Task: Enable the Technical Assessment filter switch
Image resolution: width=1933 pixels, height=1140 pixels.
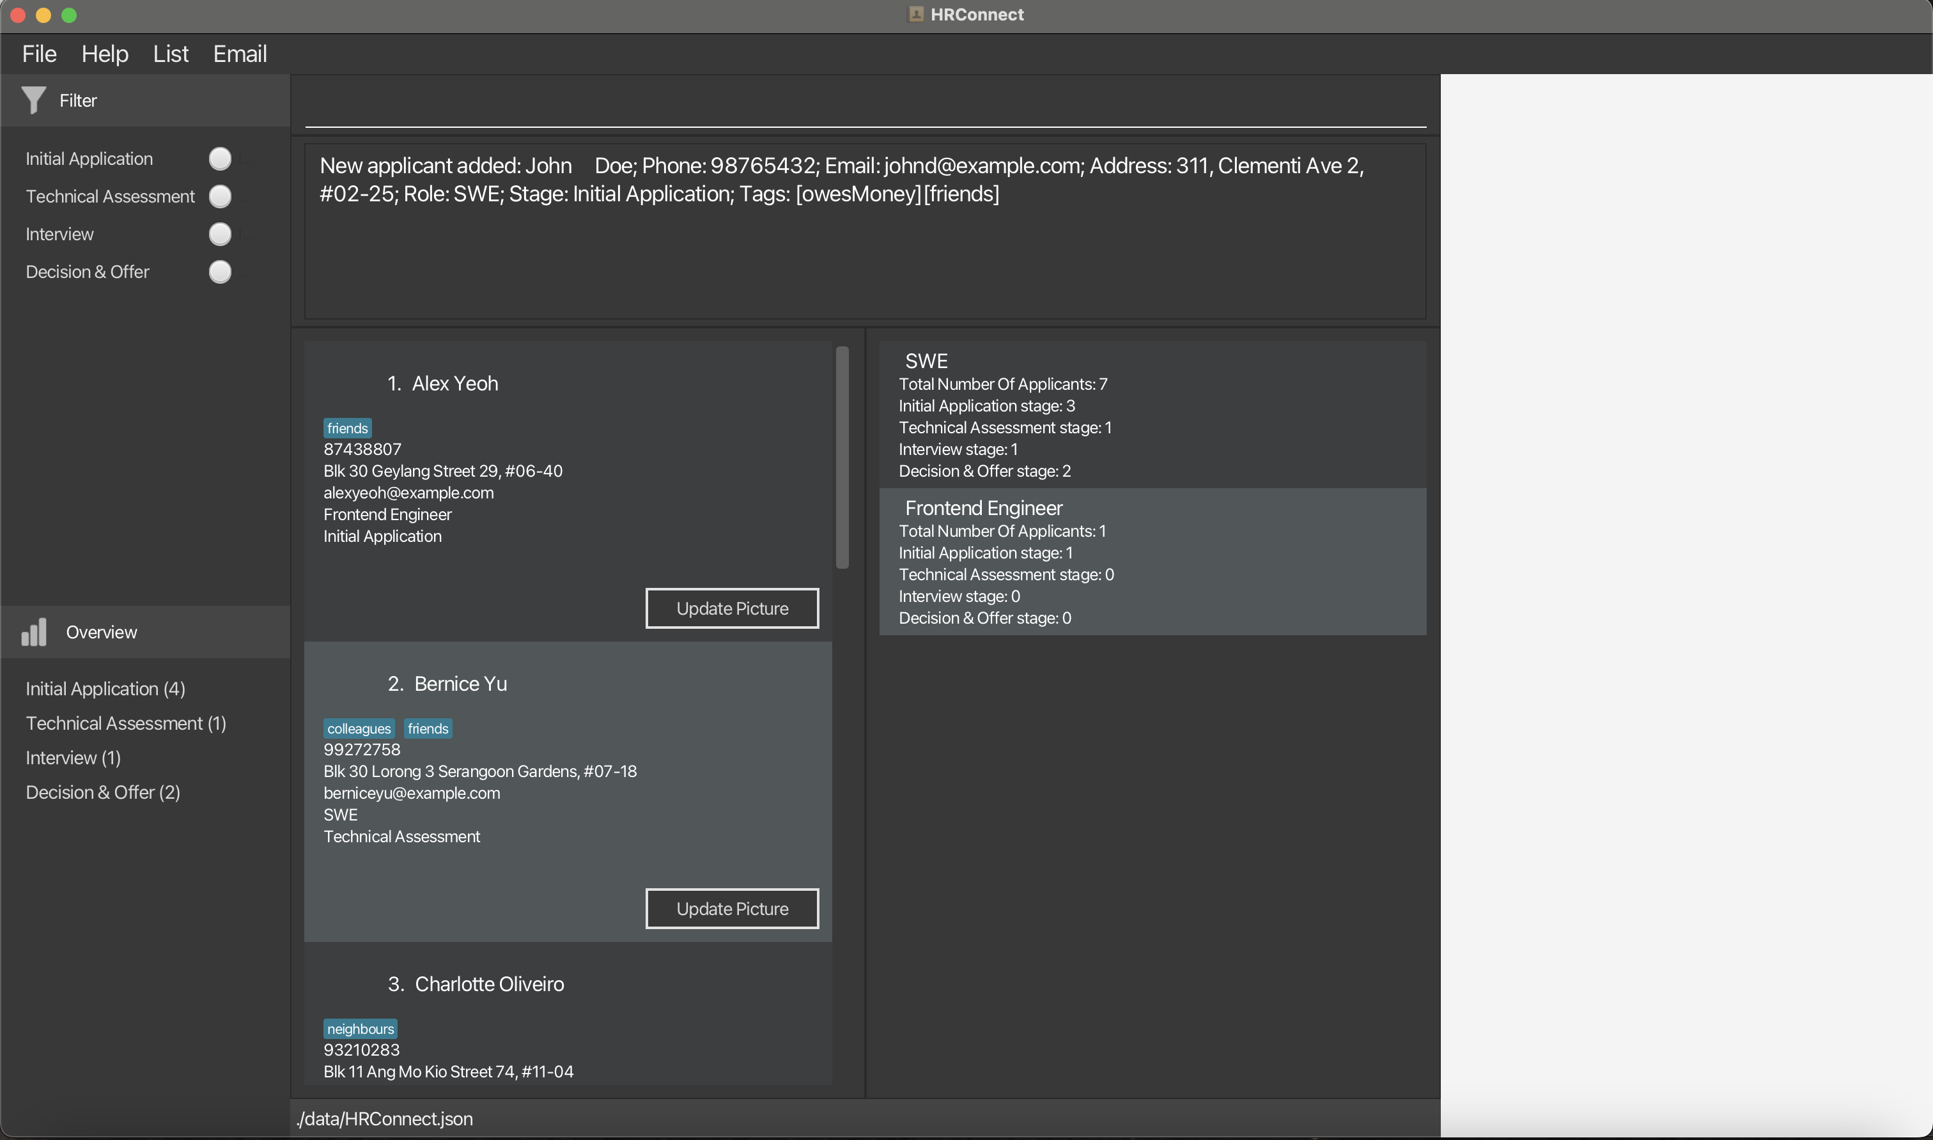Action: click(x=221, y=197)
